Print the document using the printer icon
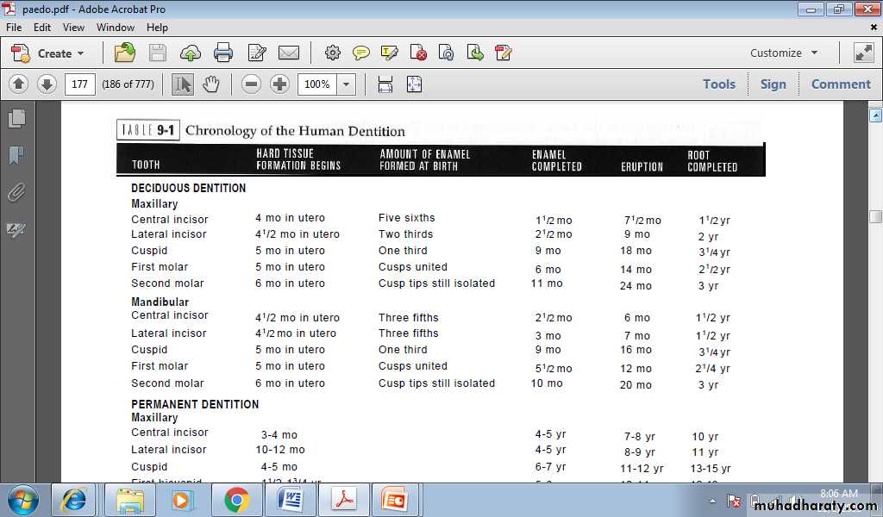 (223, 53)
